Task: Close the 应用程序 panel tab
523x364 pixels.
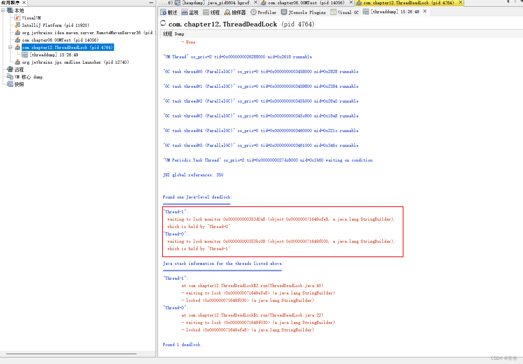Action: tap(24, 3)
